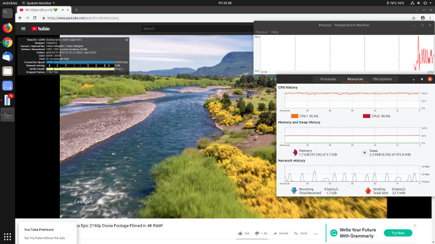Screen dimensions: 435x244
Task: Like the video with thumbs up
Action: (x=240, y=233)
